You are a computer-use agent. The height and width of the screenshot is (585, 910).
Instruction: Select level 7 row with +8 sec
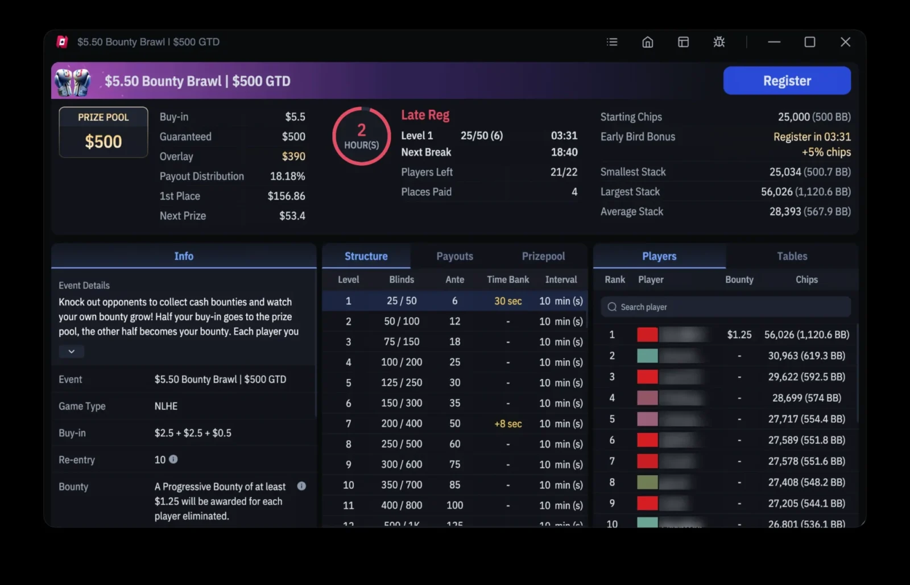454,423
